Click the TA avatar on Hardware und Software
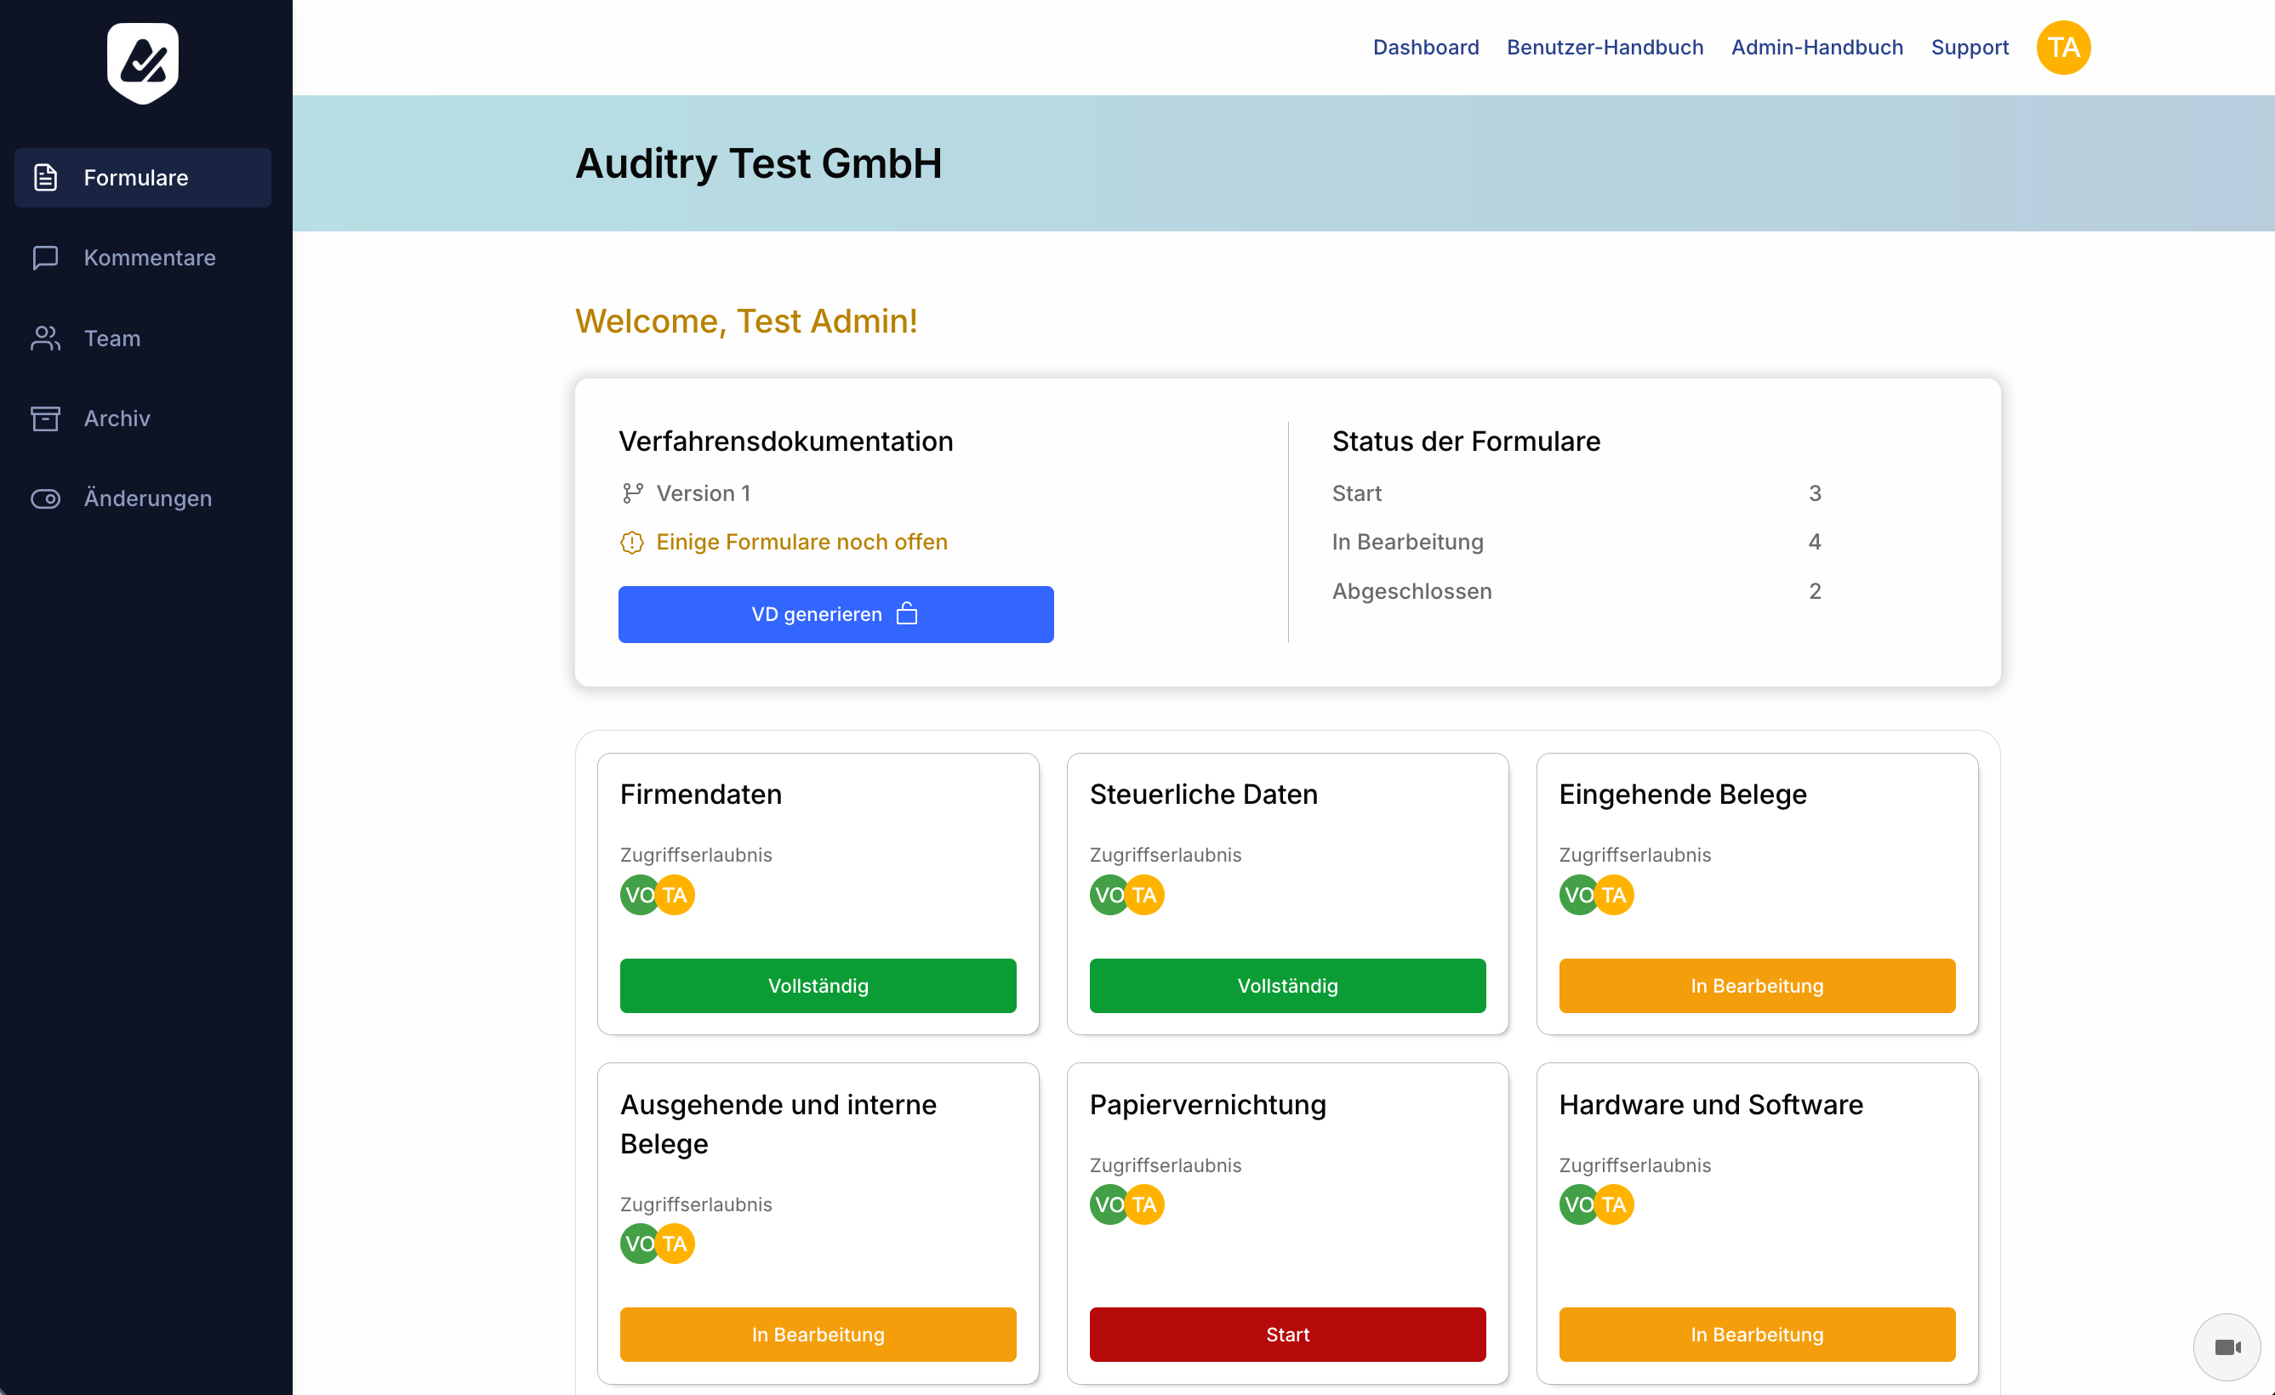 1614,1204
